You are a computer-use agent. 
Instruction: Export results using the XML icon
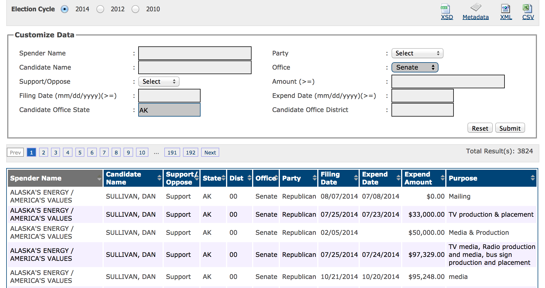(x=506, y=8)
